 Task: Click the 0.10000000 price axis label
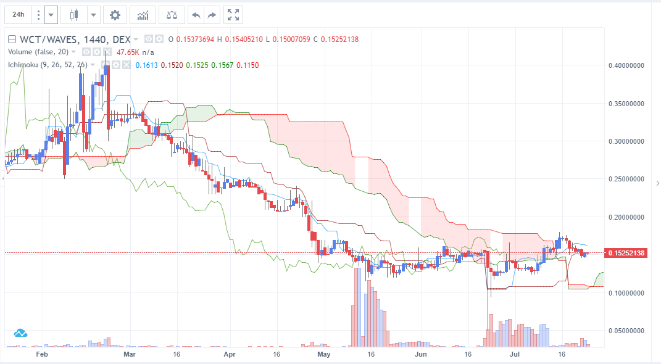tap(626, 293)
